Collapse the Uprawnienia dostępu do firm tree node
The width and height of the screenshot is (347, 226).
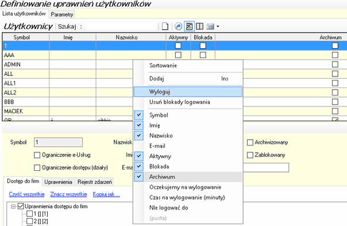pos(13,206)
